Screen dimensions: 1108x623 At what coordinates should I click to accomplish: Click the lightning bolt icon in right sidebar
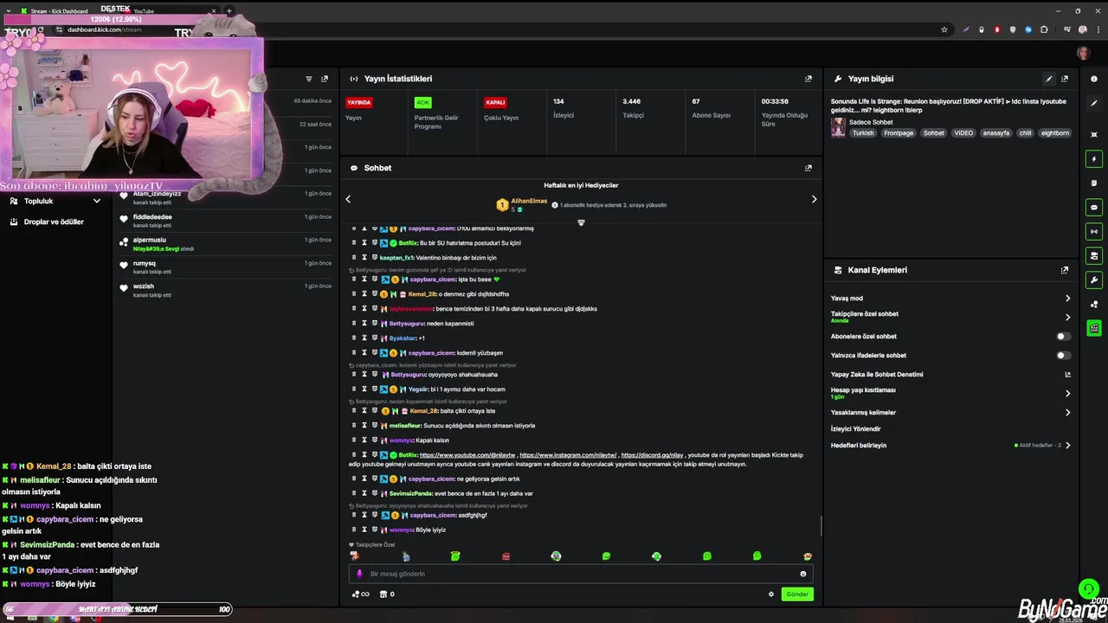[1094, 159]
